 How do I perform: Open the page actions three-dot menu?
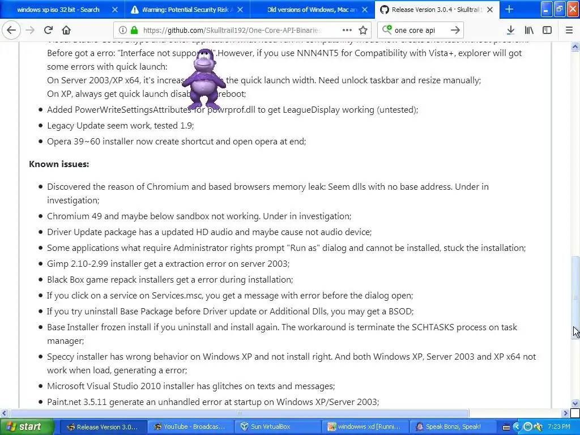point(347,31)
